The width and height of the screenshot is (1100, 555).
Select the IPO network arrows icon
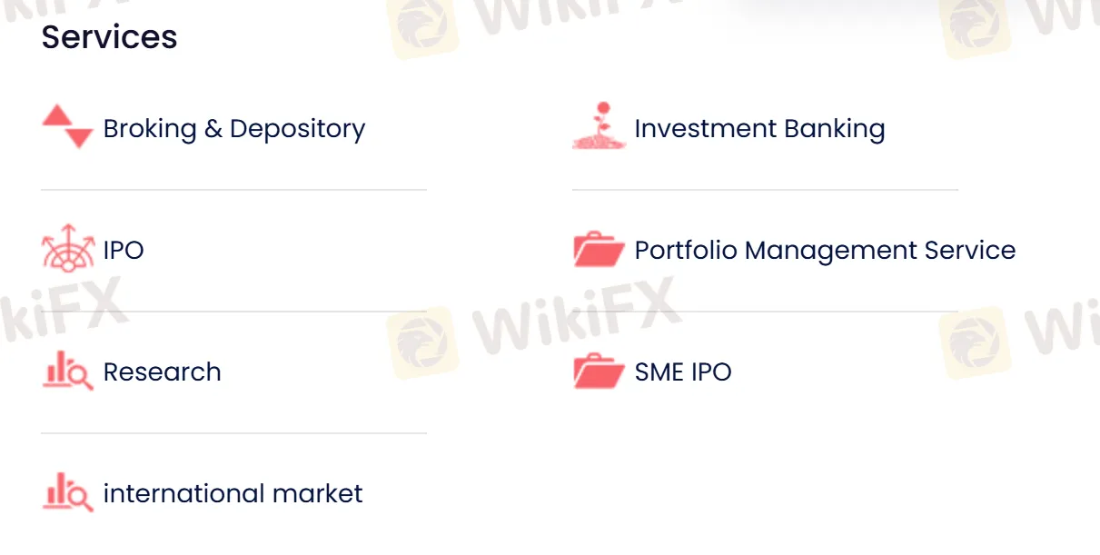pyautogui.click(x=66, y=249)
